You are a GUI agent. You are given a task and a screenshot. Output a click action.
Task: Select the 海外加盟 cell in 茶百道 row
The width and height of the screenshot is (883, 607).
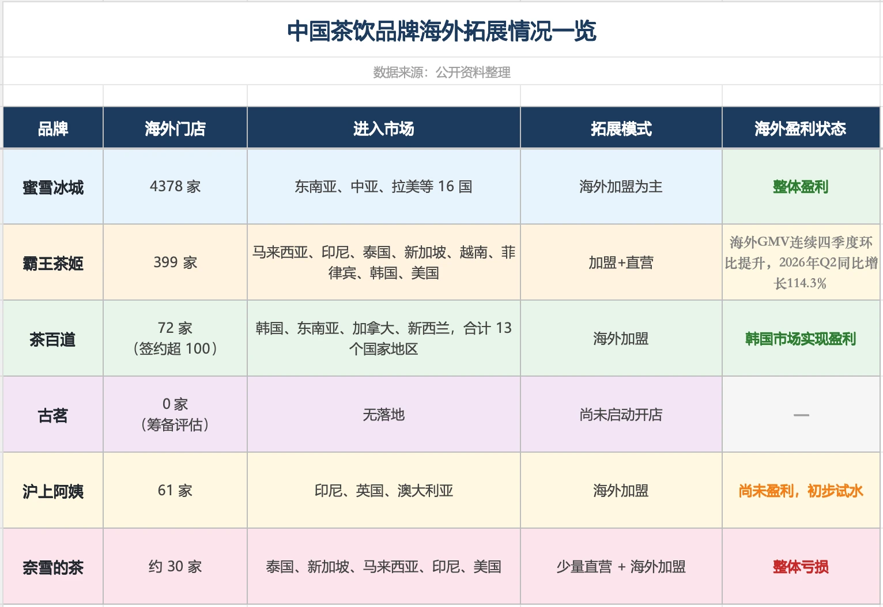621,339
